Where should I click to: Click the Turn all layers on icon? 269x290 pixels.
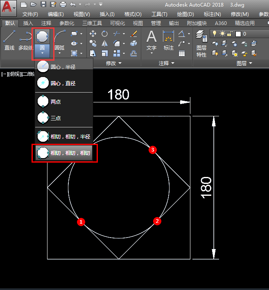coord(215,54)
